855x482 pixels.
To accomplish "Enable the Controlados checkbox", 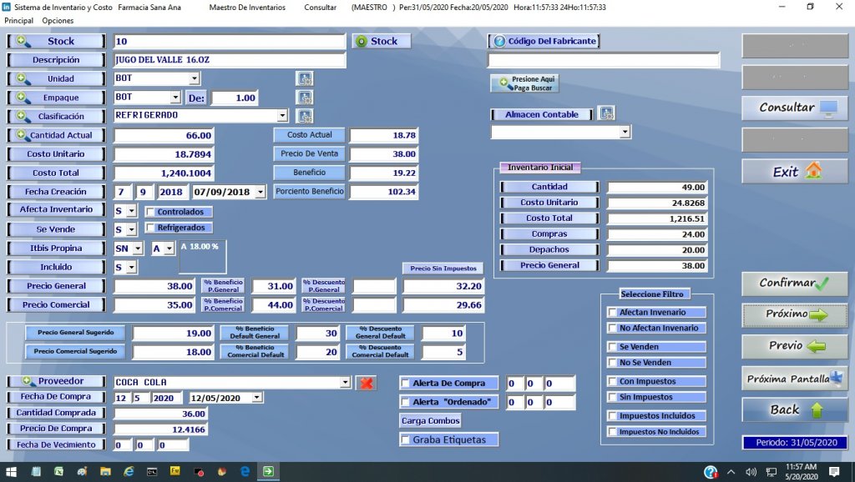I will pyautogui.click(x=150, y=212).
